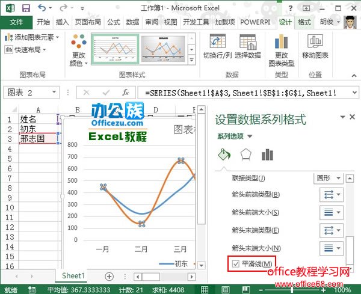Viewport: 361px width, 294px height.
Task: Customize the Quick Access Toolbar dropdown
Action: 82,8
